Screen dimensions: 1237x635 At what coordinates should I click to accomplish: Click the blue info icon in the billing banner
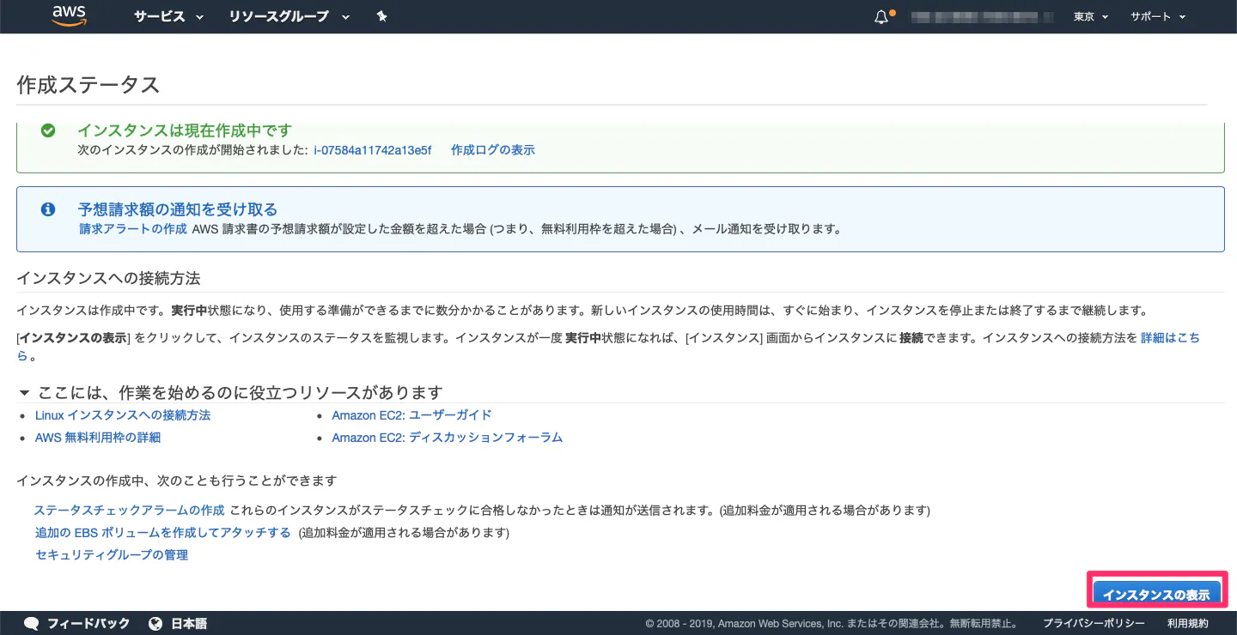click(x=47, y=209)
